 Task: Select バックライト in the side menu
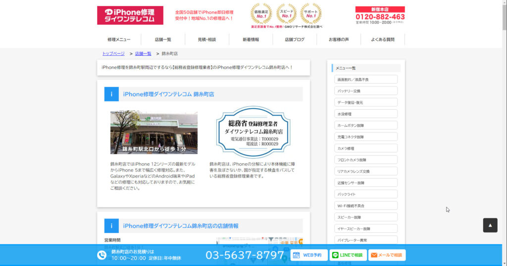[x=366, y=194]
